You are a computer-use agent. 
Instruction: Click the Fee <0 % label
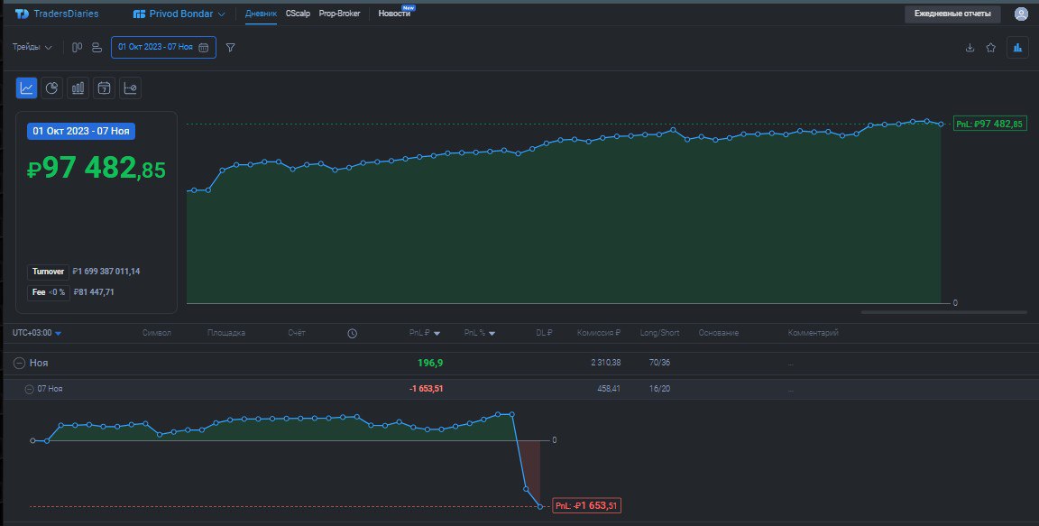[49, 292]
